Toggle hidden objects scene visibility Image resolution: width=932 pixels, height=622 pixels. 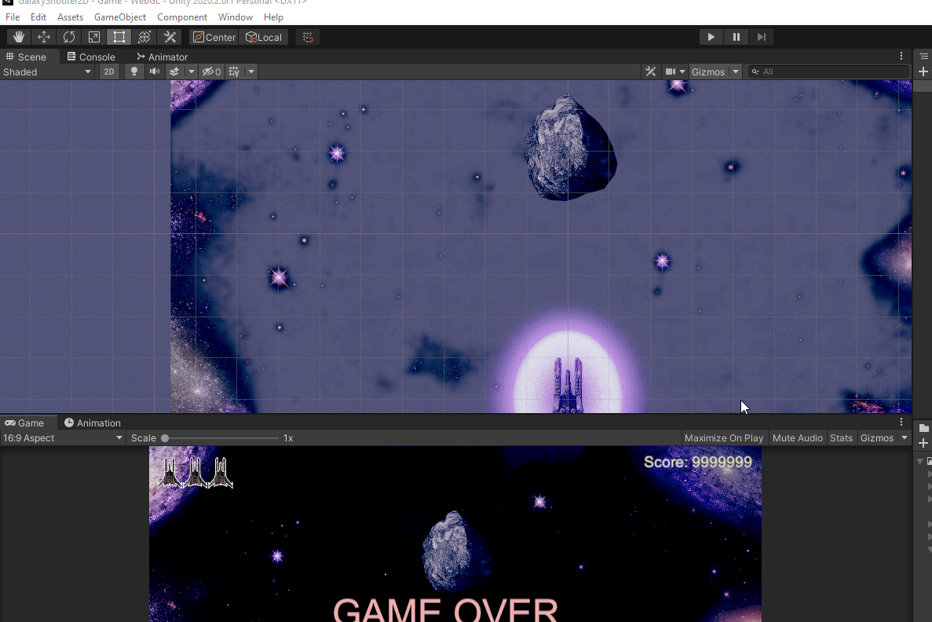pyautogui.click(x=211, y=72)
